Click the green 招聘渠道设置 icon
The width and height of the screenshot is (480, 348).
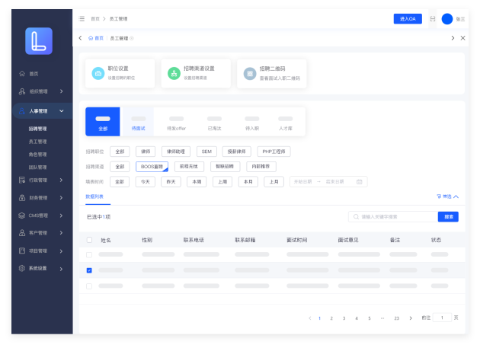(x=174, y=73)
